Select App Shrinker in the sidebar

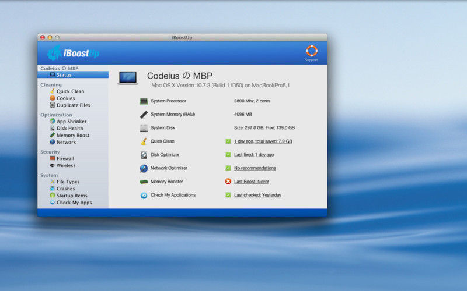pyautogui.click(x=71, y=122)
